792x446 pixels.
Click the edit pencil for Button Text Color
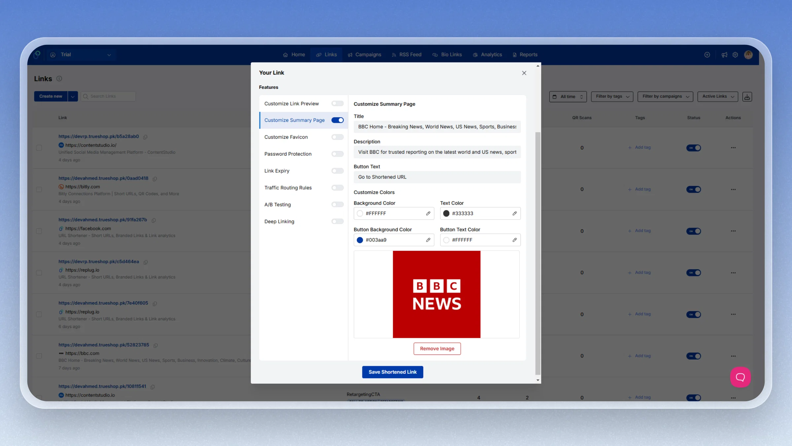[515, 240]
